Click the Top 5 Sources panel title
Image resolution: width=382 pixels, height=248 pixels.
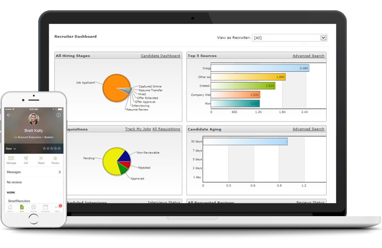point(202,56)
